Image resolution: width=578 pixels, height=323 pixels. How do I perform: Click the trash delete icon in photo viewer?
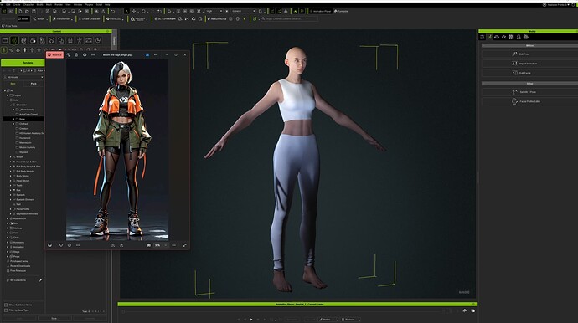pos(76,55)
